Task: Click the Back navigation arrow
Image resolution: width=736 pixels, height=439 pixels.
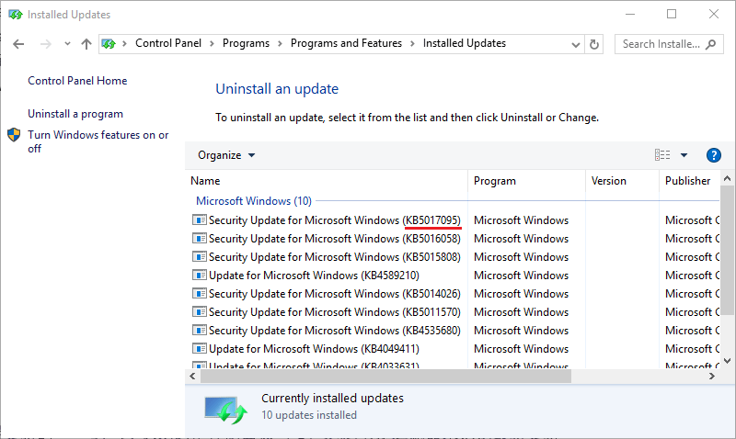Action: pos(18,44)
